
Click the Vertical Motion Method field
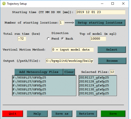pos(73,50)
